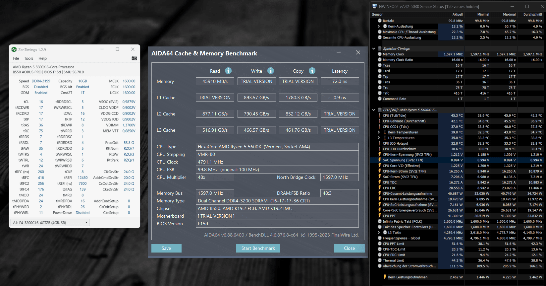Click the Close button in AIDA64
Screen dimensions: 546x286
pyautogui.click(x=349, y=248)
